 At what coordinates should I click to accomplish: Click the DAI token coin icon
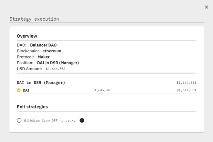(x=19, y=90)
